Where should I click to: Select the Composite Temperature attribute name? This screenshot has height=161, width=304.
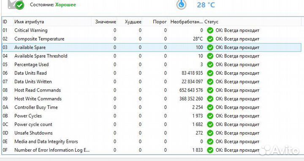pos(39,39)
